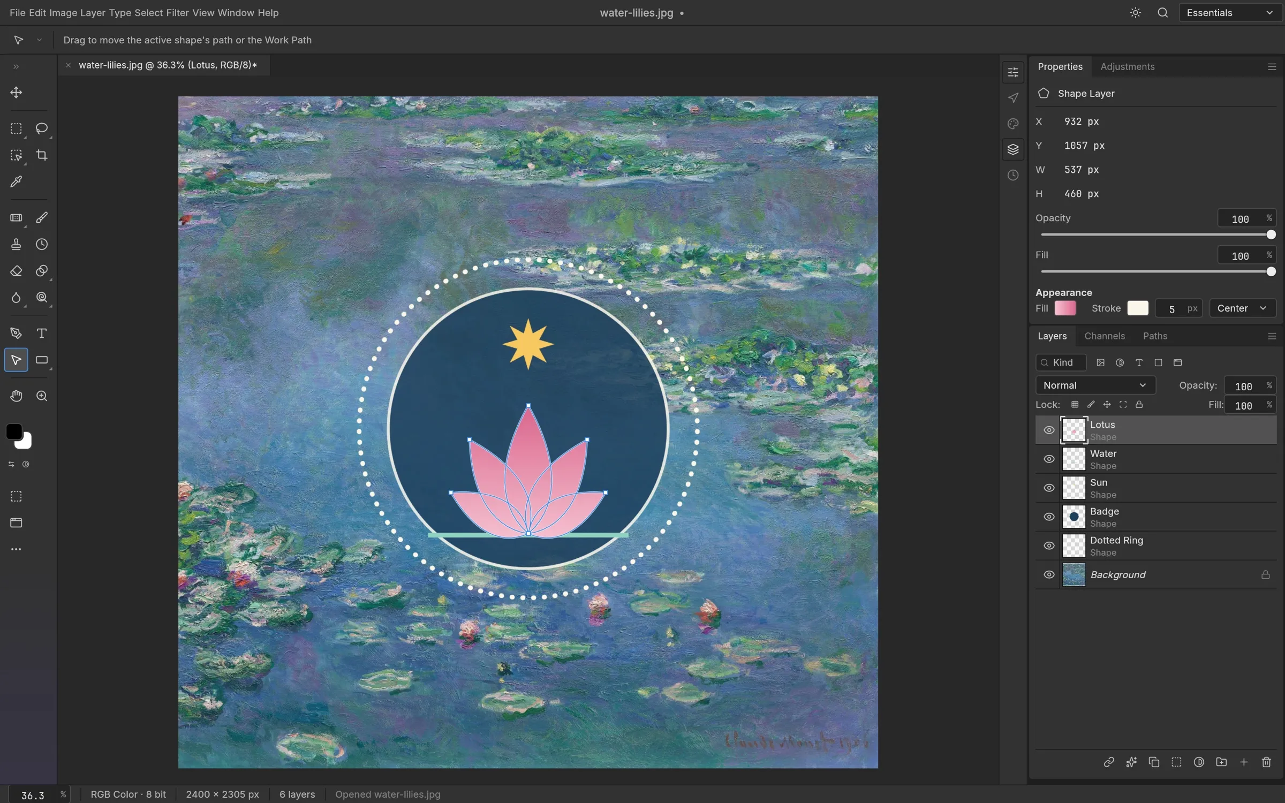Click the lock all icon

point(1139,405)
